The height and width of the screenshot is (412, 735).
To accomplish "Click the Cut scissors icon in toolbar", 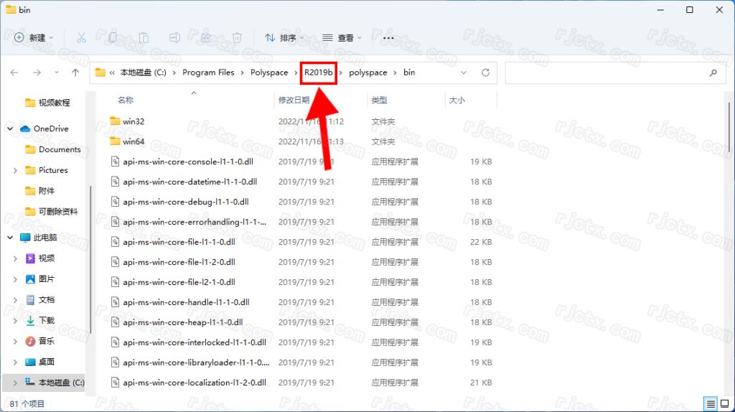I will click(81, 37).
